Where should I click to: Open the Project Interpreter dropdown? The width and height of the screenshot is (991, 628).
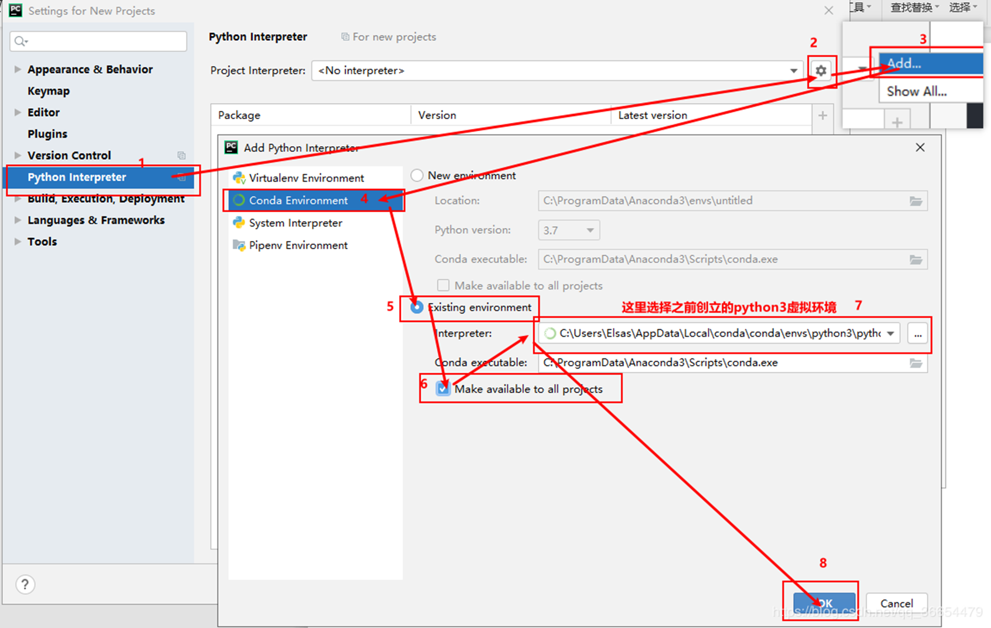[793, 71]
